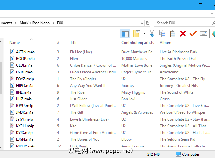Click album 'The Earth Pressed Flat'

[x=178, y=59]
